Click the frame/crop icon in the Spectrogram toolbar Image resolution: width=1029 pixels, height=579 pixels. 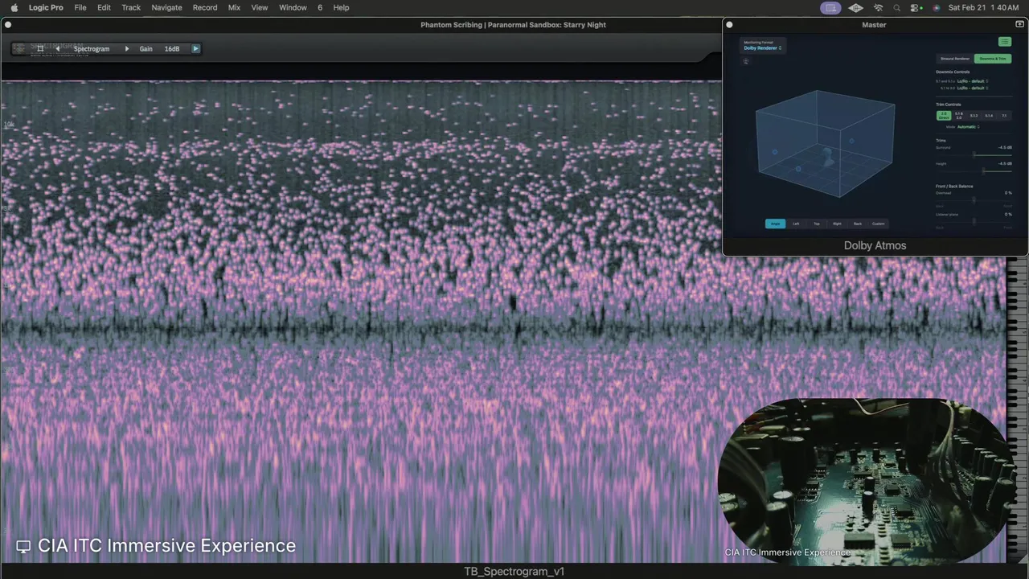[39, 49]
